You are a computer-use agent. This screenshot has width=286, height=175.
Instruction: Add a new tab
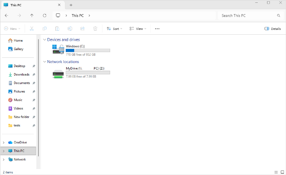71,5
